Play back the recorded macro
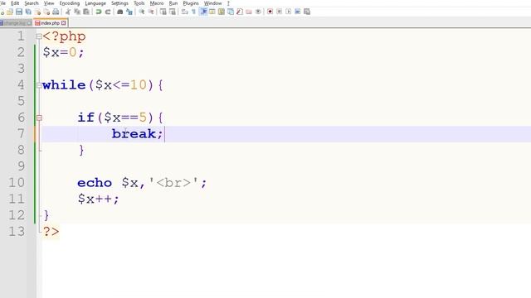This screenshot has width=531, height=298. 288,12
